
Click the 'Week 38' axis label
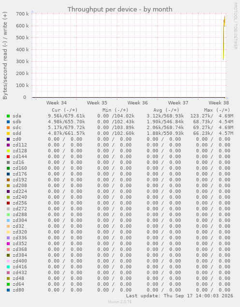coord(219,103)
